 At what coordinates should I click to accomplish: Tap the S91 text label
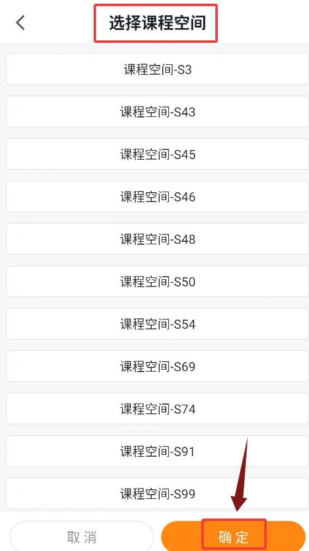pos(185,452)
